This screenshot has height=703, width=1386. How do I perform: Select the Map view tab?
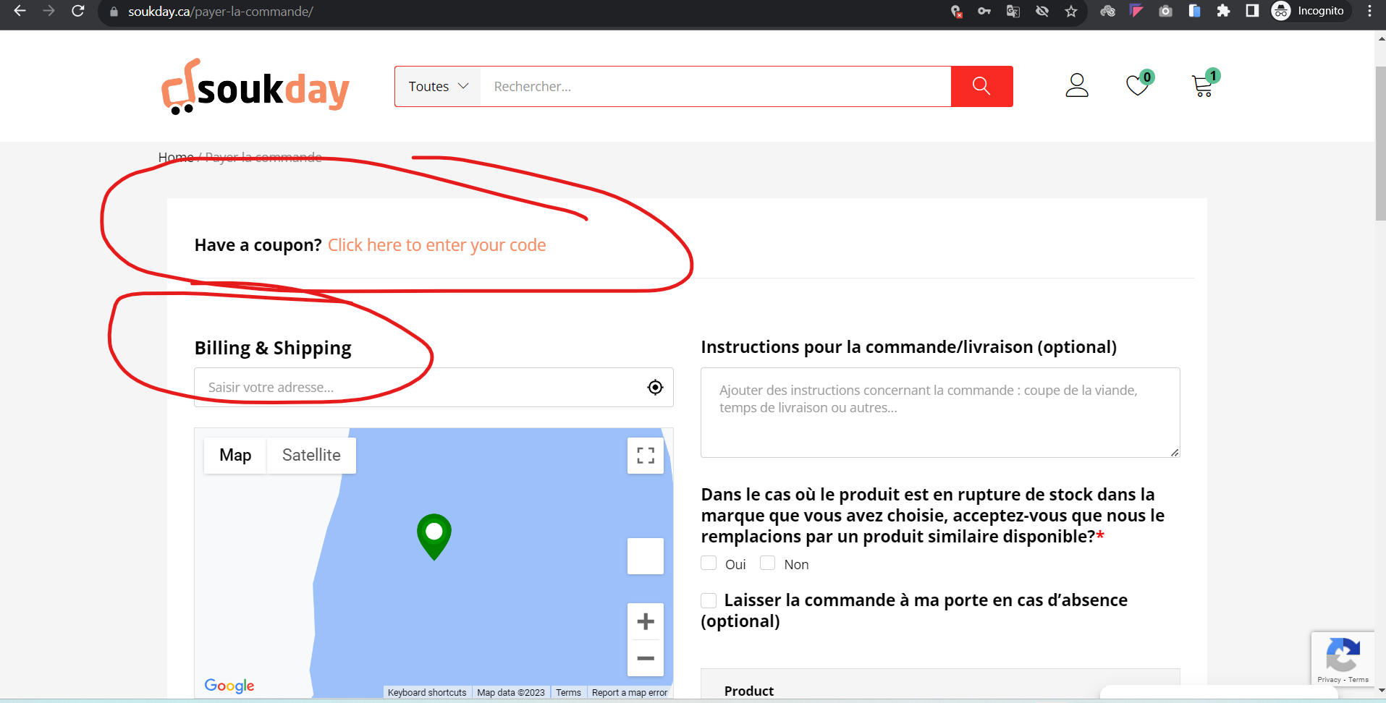coord(235,455)
